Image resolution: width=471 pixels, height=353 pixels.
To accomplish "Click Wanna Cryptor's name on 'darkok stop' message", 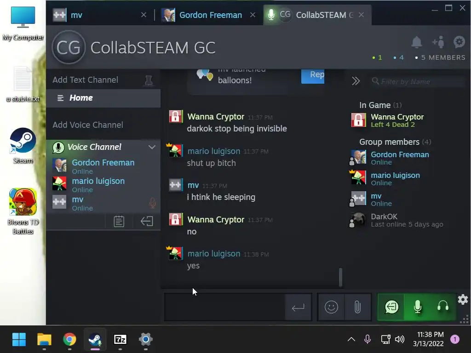I will pyautogui.click(x=216, y=116).
